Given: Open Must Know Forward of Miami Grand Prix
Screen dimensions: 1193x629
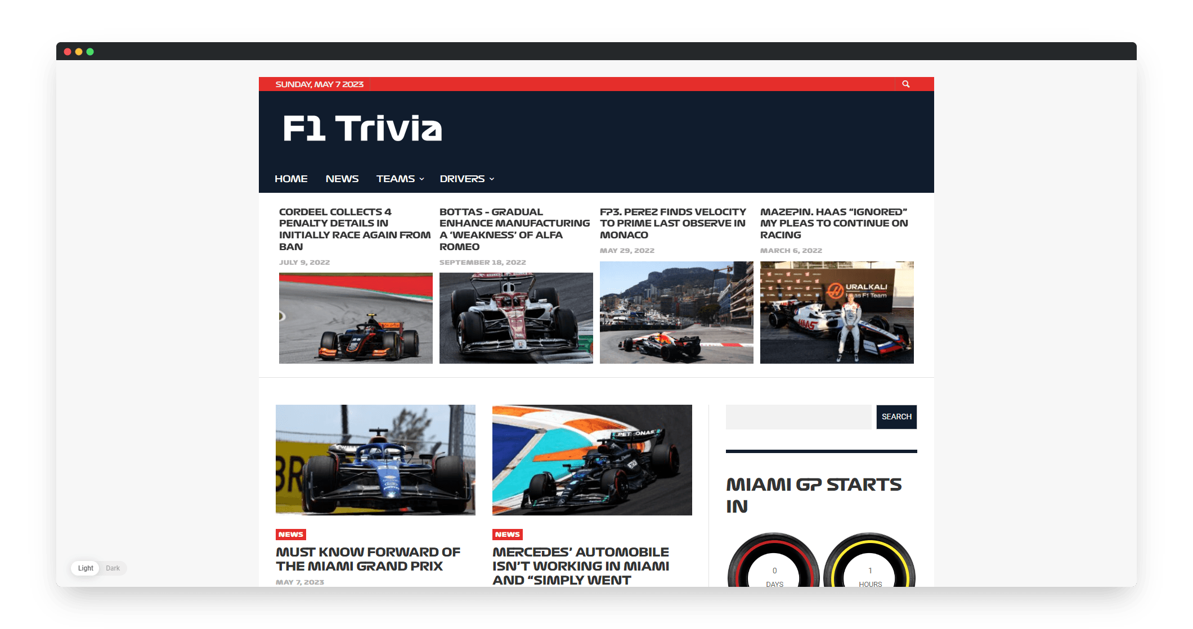Looking at the screenshot, I should click(368, 559).
